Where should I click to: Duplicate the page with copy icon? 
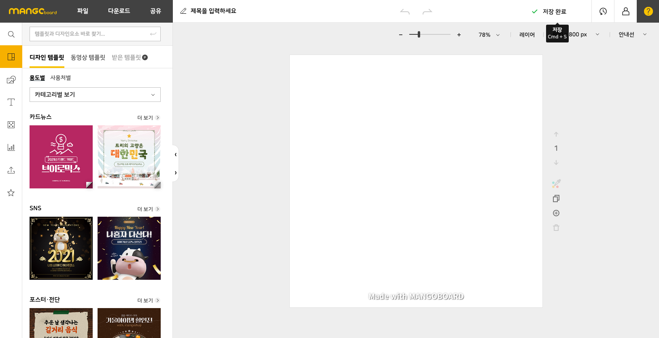pyautogui.click(x=556, y=199)
